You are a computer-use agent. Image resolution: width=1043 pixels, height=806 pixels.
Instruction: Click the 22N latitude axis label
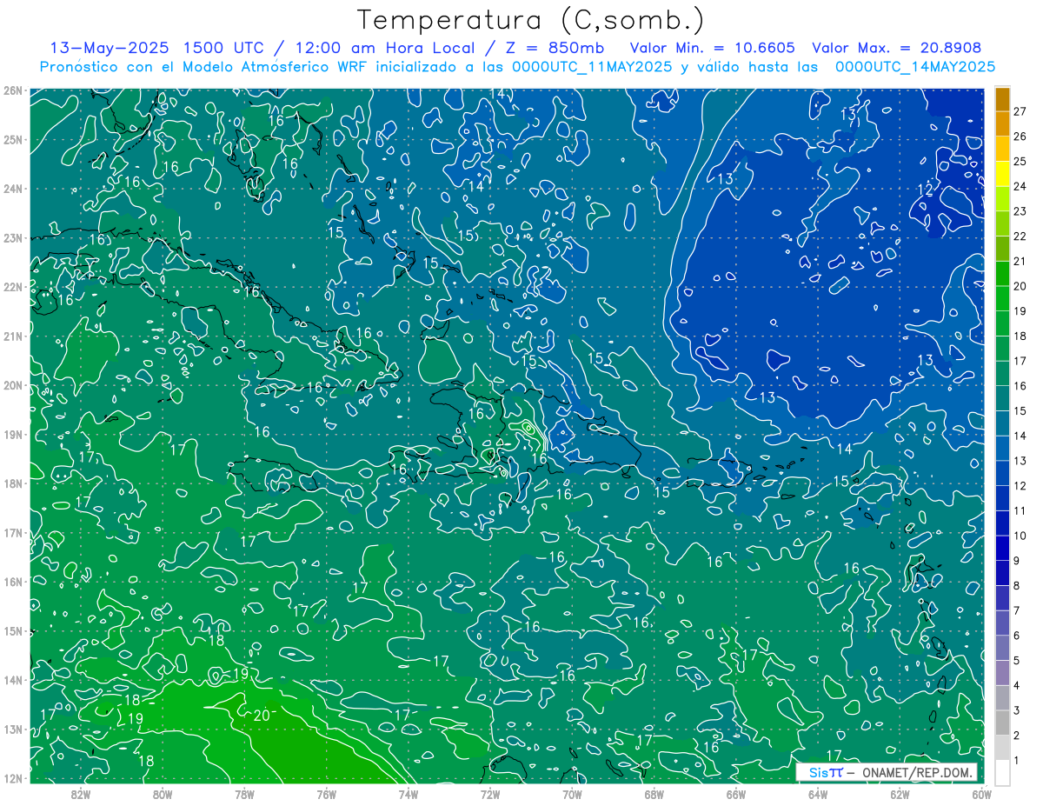pos(12,287)
